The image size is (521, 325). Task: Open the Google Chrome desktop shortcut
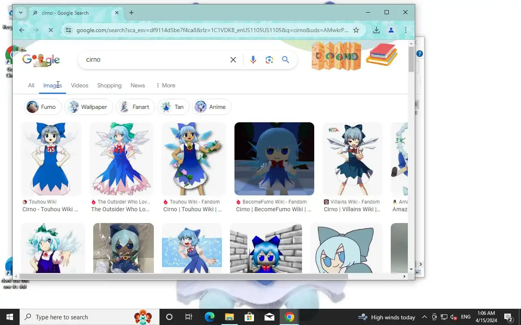pyautogui.click(x=9, y=62)
